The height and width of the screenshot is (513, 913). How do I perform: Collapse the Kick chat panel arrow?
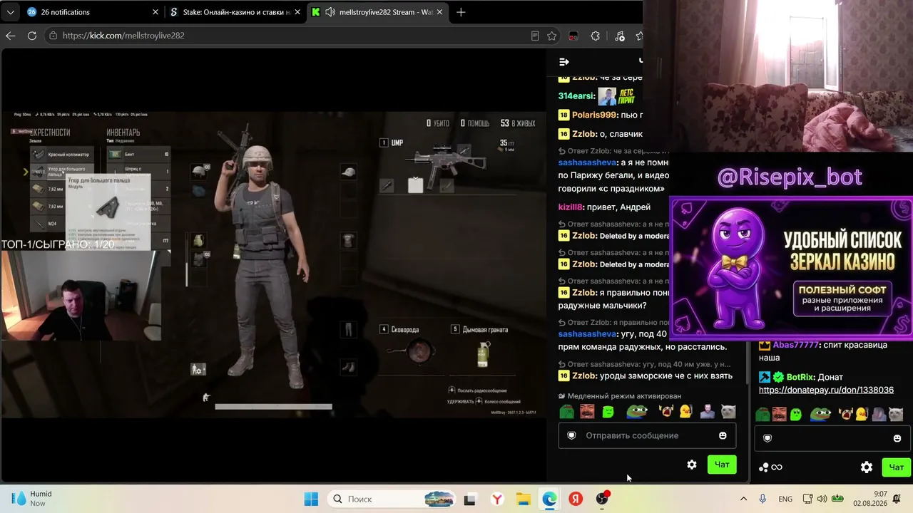click(564, 62)
